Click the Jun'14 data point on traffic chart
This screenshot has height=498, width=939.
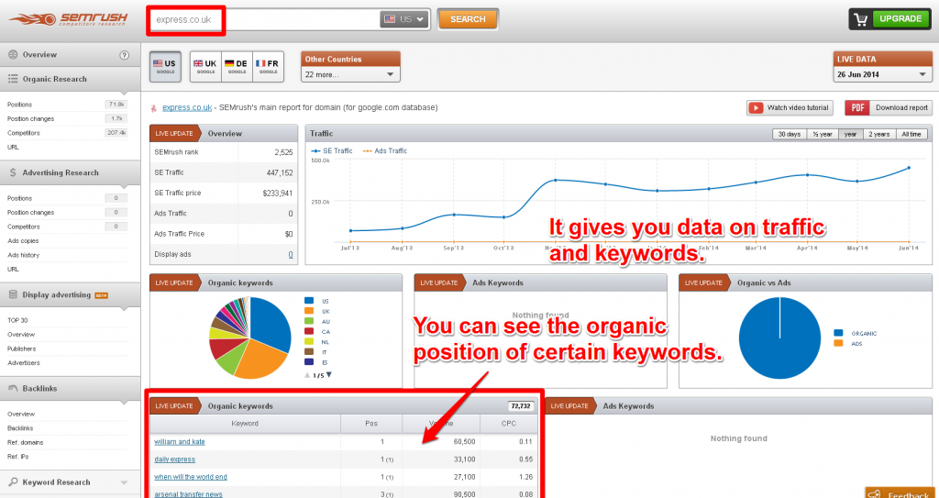tap(909, 168)
